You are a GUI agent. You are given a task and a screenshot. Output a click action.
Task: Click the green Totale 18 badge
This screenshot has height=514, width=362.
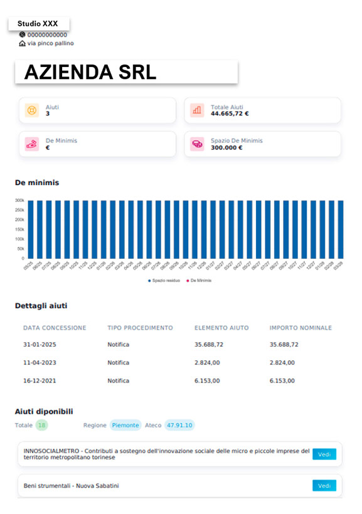click(x=41, y=425)
